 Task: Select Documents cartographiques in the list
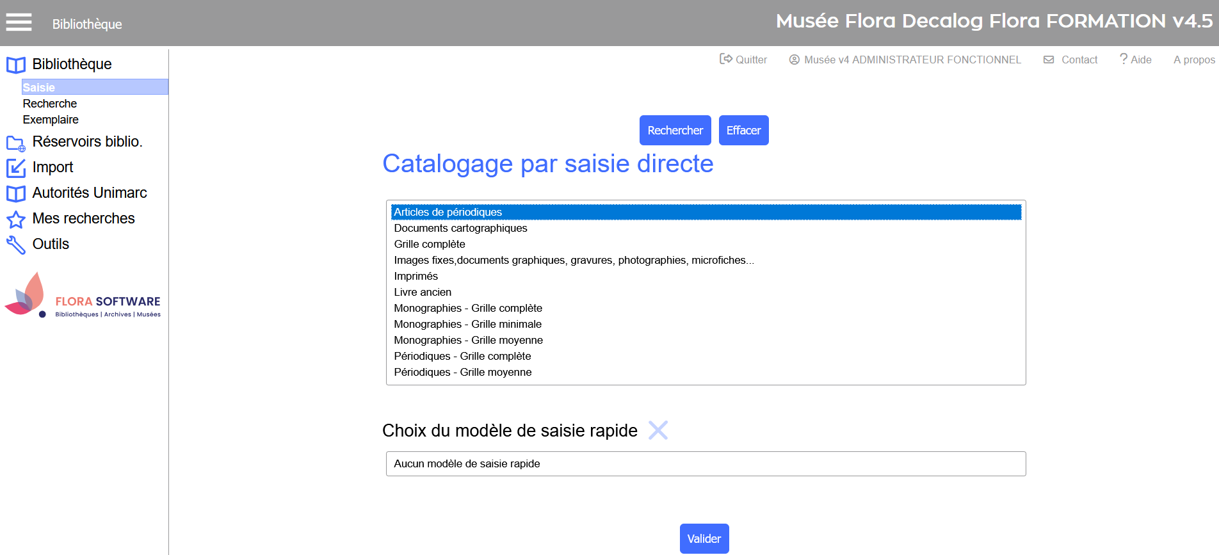(460, 228)
